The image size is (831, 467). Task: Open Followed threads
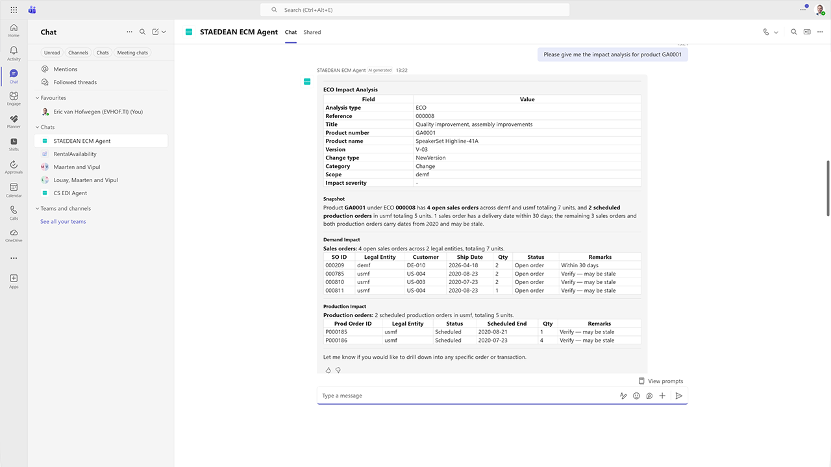(101, 82)
